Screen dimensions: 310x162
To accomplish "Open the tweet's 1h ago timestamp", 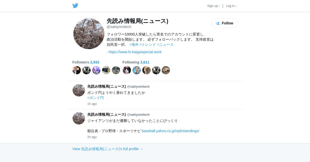I will (x=92, y=104).
